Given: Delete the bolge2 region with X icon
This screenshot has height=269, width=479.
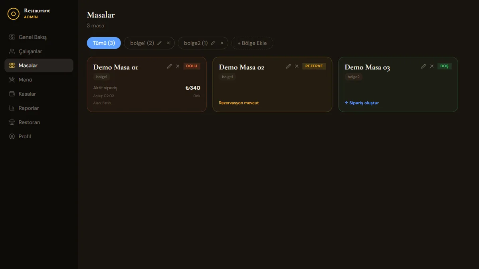Looking at the screenshot, I should pyautogui.click(x=222, y=43).
